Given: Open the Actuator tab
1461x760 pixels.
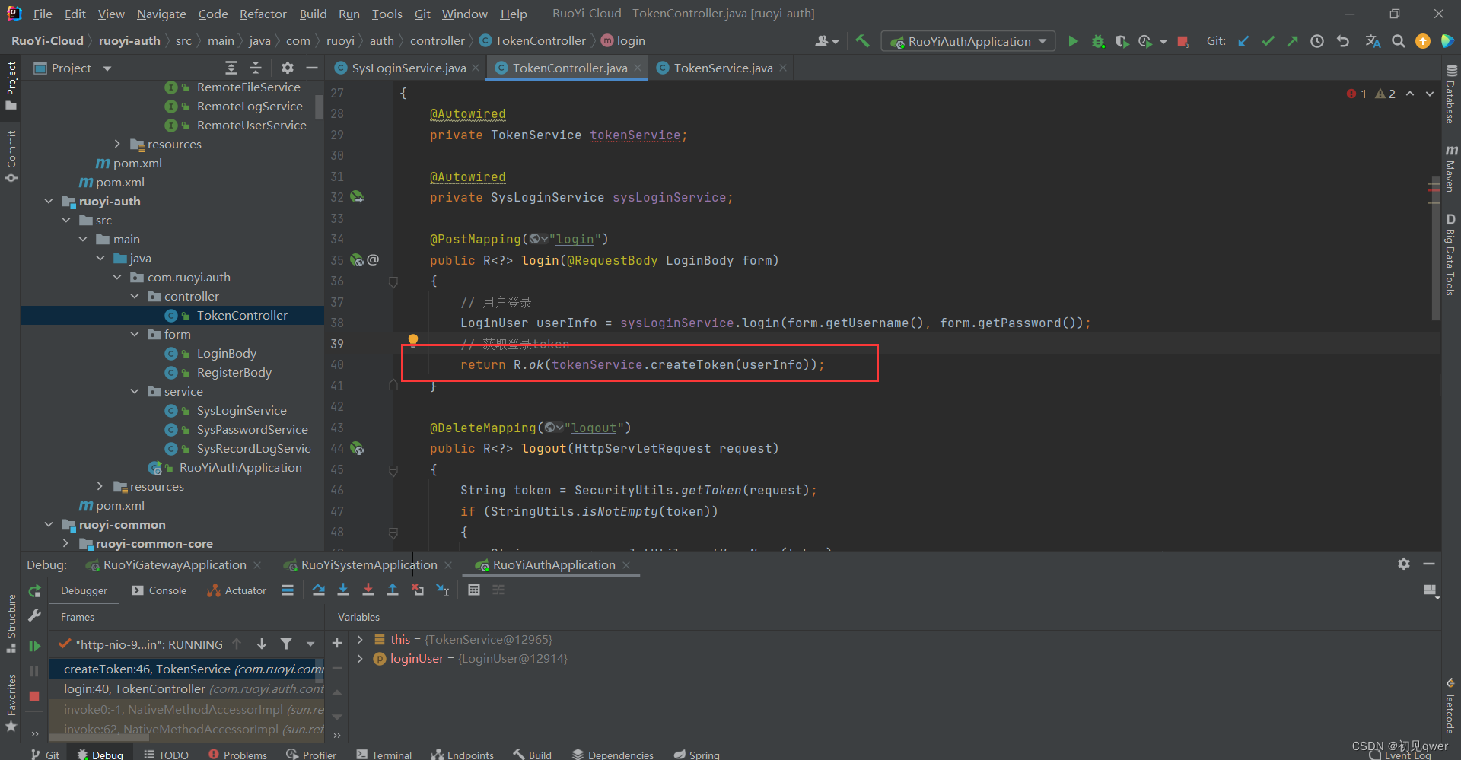Looking at the screenshot, I should 237,590.
